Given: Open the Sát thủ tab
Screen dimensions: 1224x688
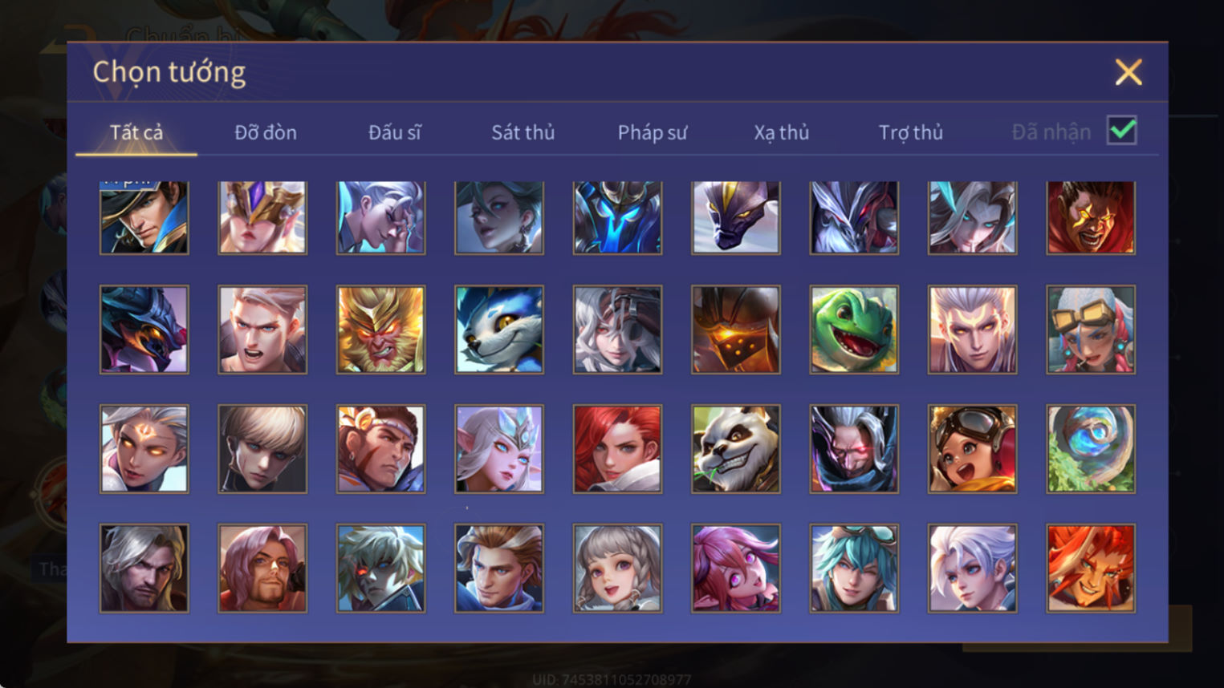Looking at the screenshot, I should point(523,132).
